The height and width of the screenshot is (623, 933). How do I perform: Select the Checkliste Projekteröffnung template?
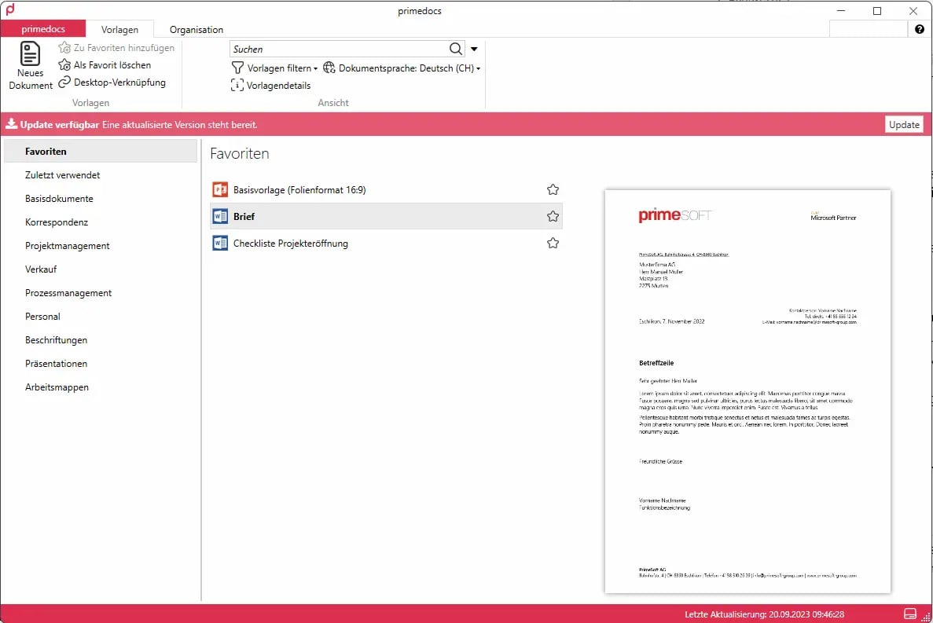tap(386, 243)
